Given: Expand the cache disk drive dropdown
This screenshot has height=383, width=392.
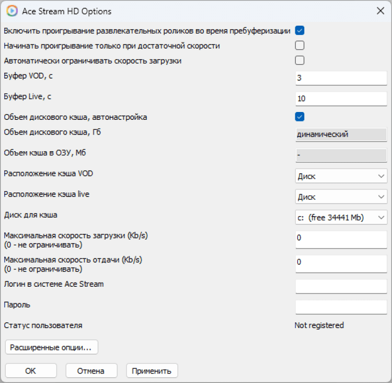Looking at the screenshot, I should (x=341, y=217).
